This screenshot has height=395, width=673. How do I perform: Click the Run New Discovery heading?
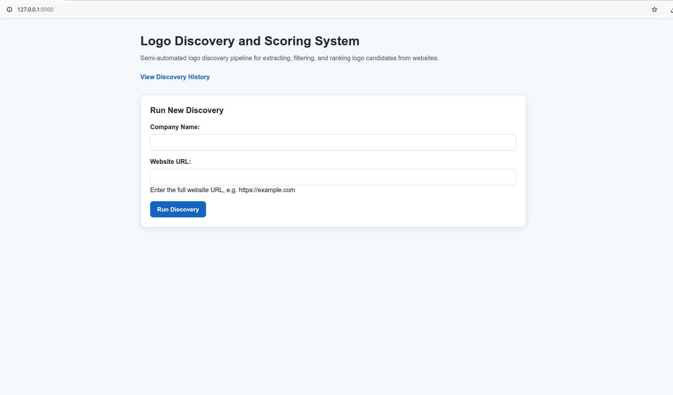(187, 110)
